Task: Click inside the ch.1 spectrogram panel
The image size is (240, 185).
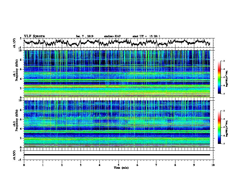Action: pos(117,74)
